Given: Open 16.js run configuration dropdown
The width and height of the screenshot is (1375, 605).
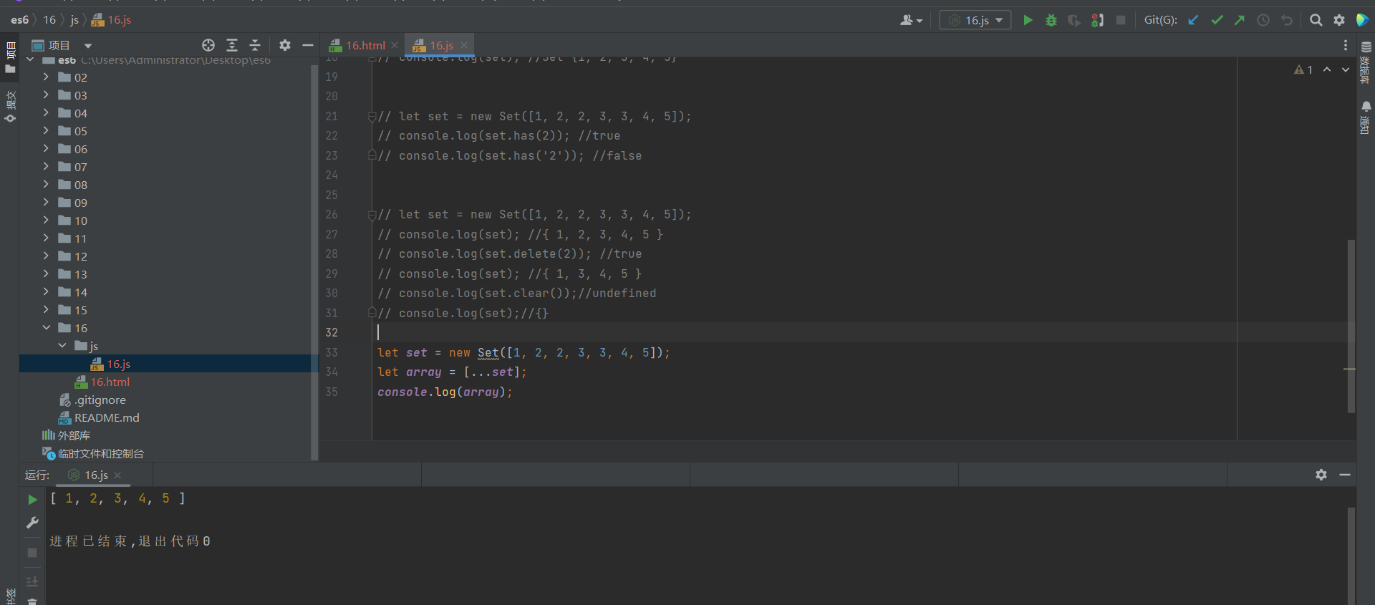Looking at the screenshot, I should [x=975, y=20].
